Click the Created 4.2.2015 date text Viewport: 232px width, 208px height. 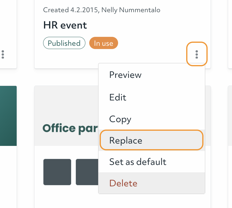(x=71, y=10)
